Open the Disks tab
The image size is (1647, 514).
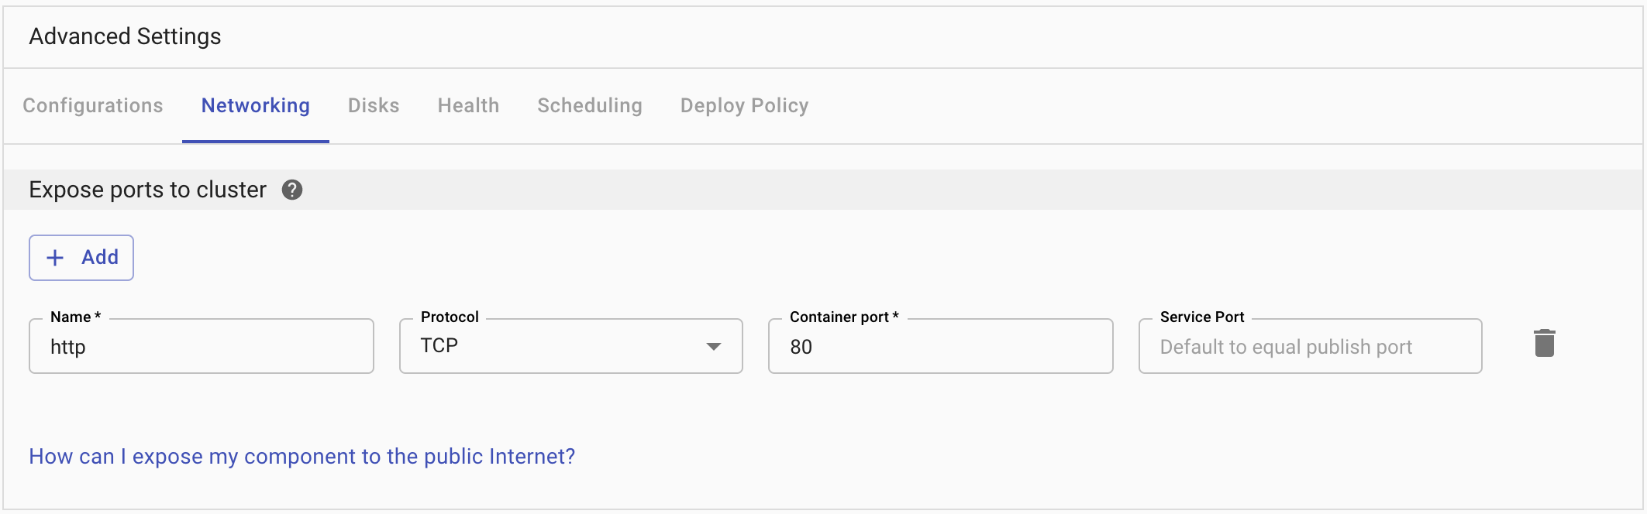(x=374, y=105)
